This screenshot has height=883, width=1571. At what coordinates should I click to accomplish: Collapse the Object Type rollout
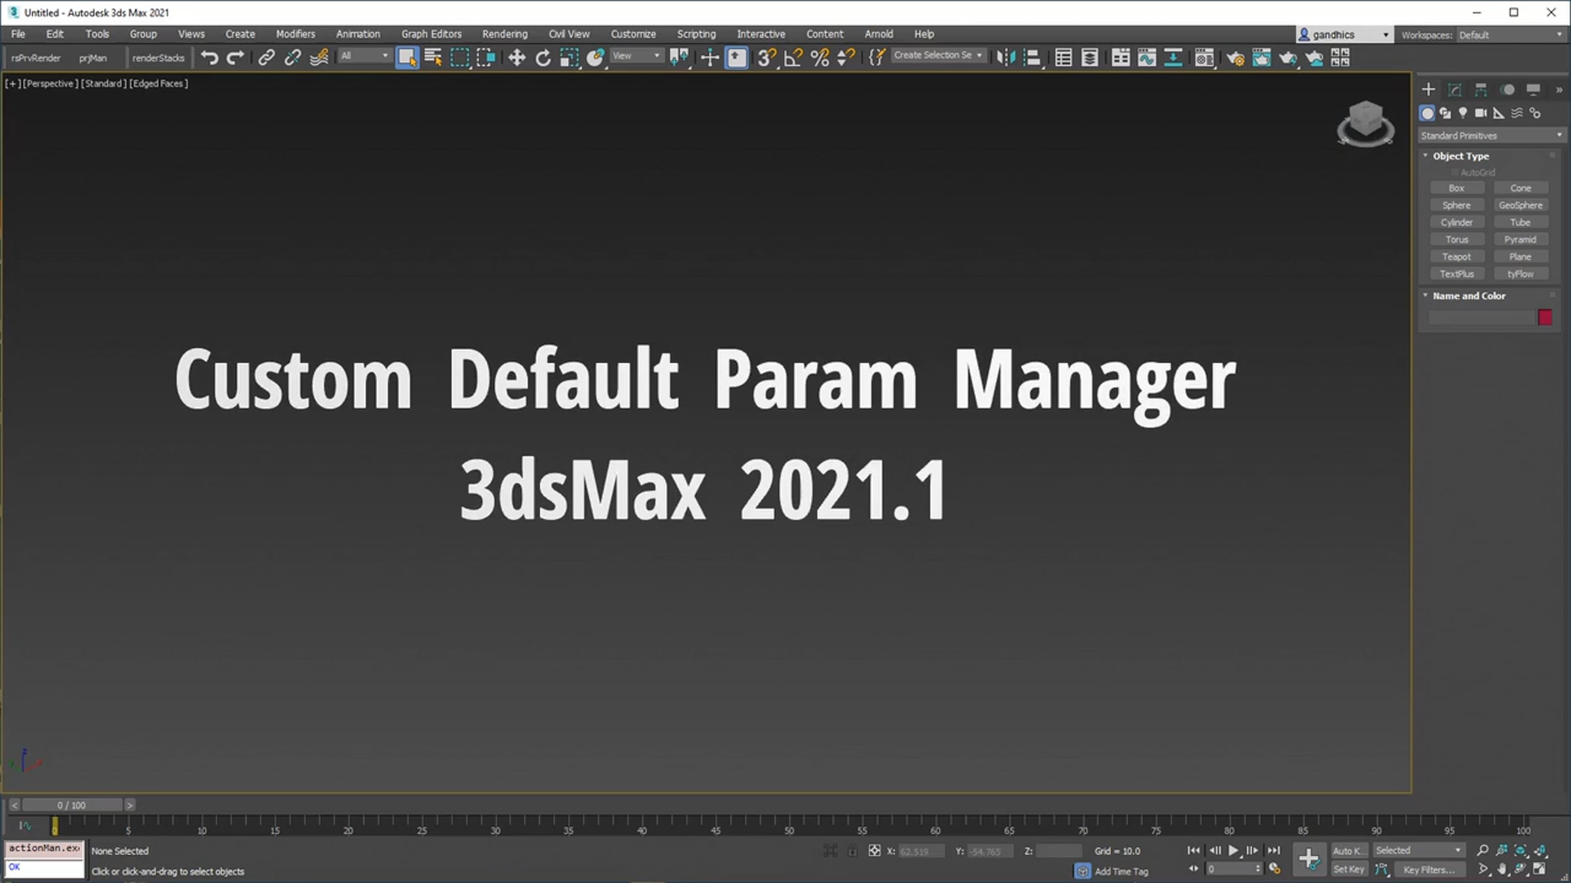pyautogui.click(x=1460, y=156)
